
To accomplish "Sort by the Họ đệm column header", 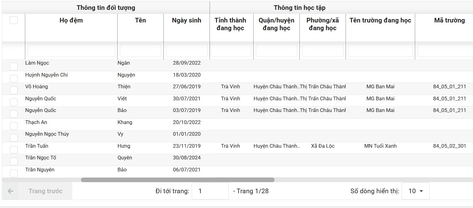I will 71,20.
